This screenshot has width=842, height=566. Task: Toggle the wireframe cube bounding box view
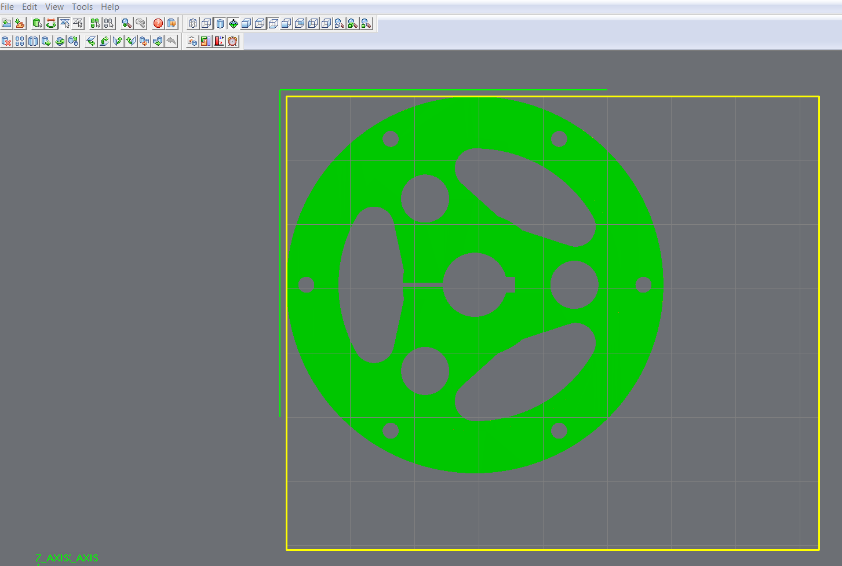click(206, 23)
